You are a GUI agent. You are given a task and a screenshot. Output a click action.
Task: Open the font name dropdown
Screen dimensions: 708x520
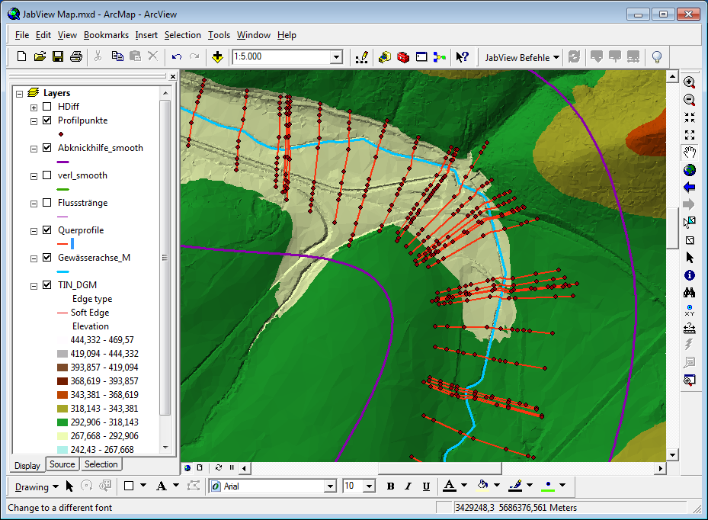point(330,486)
